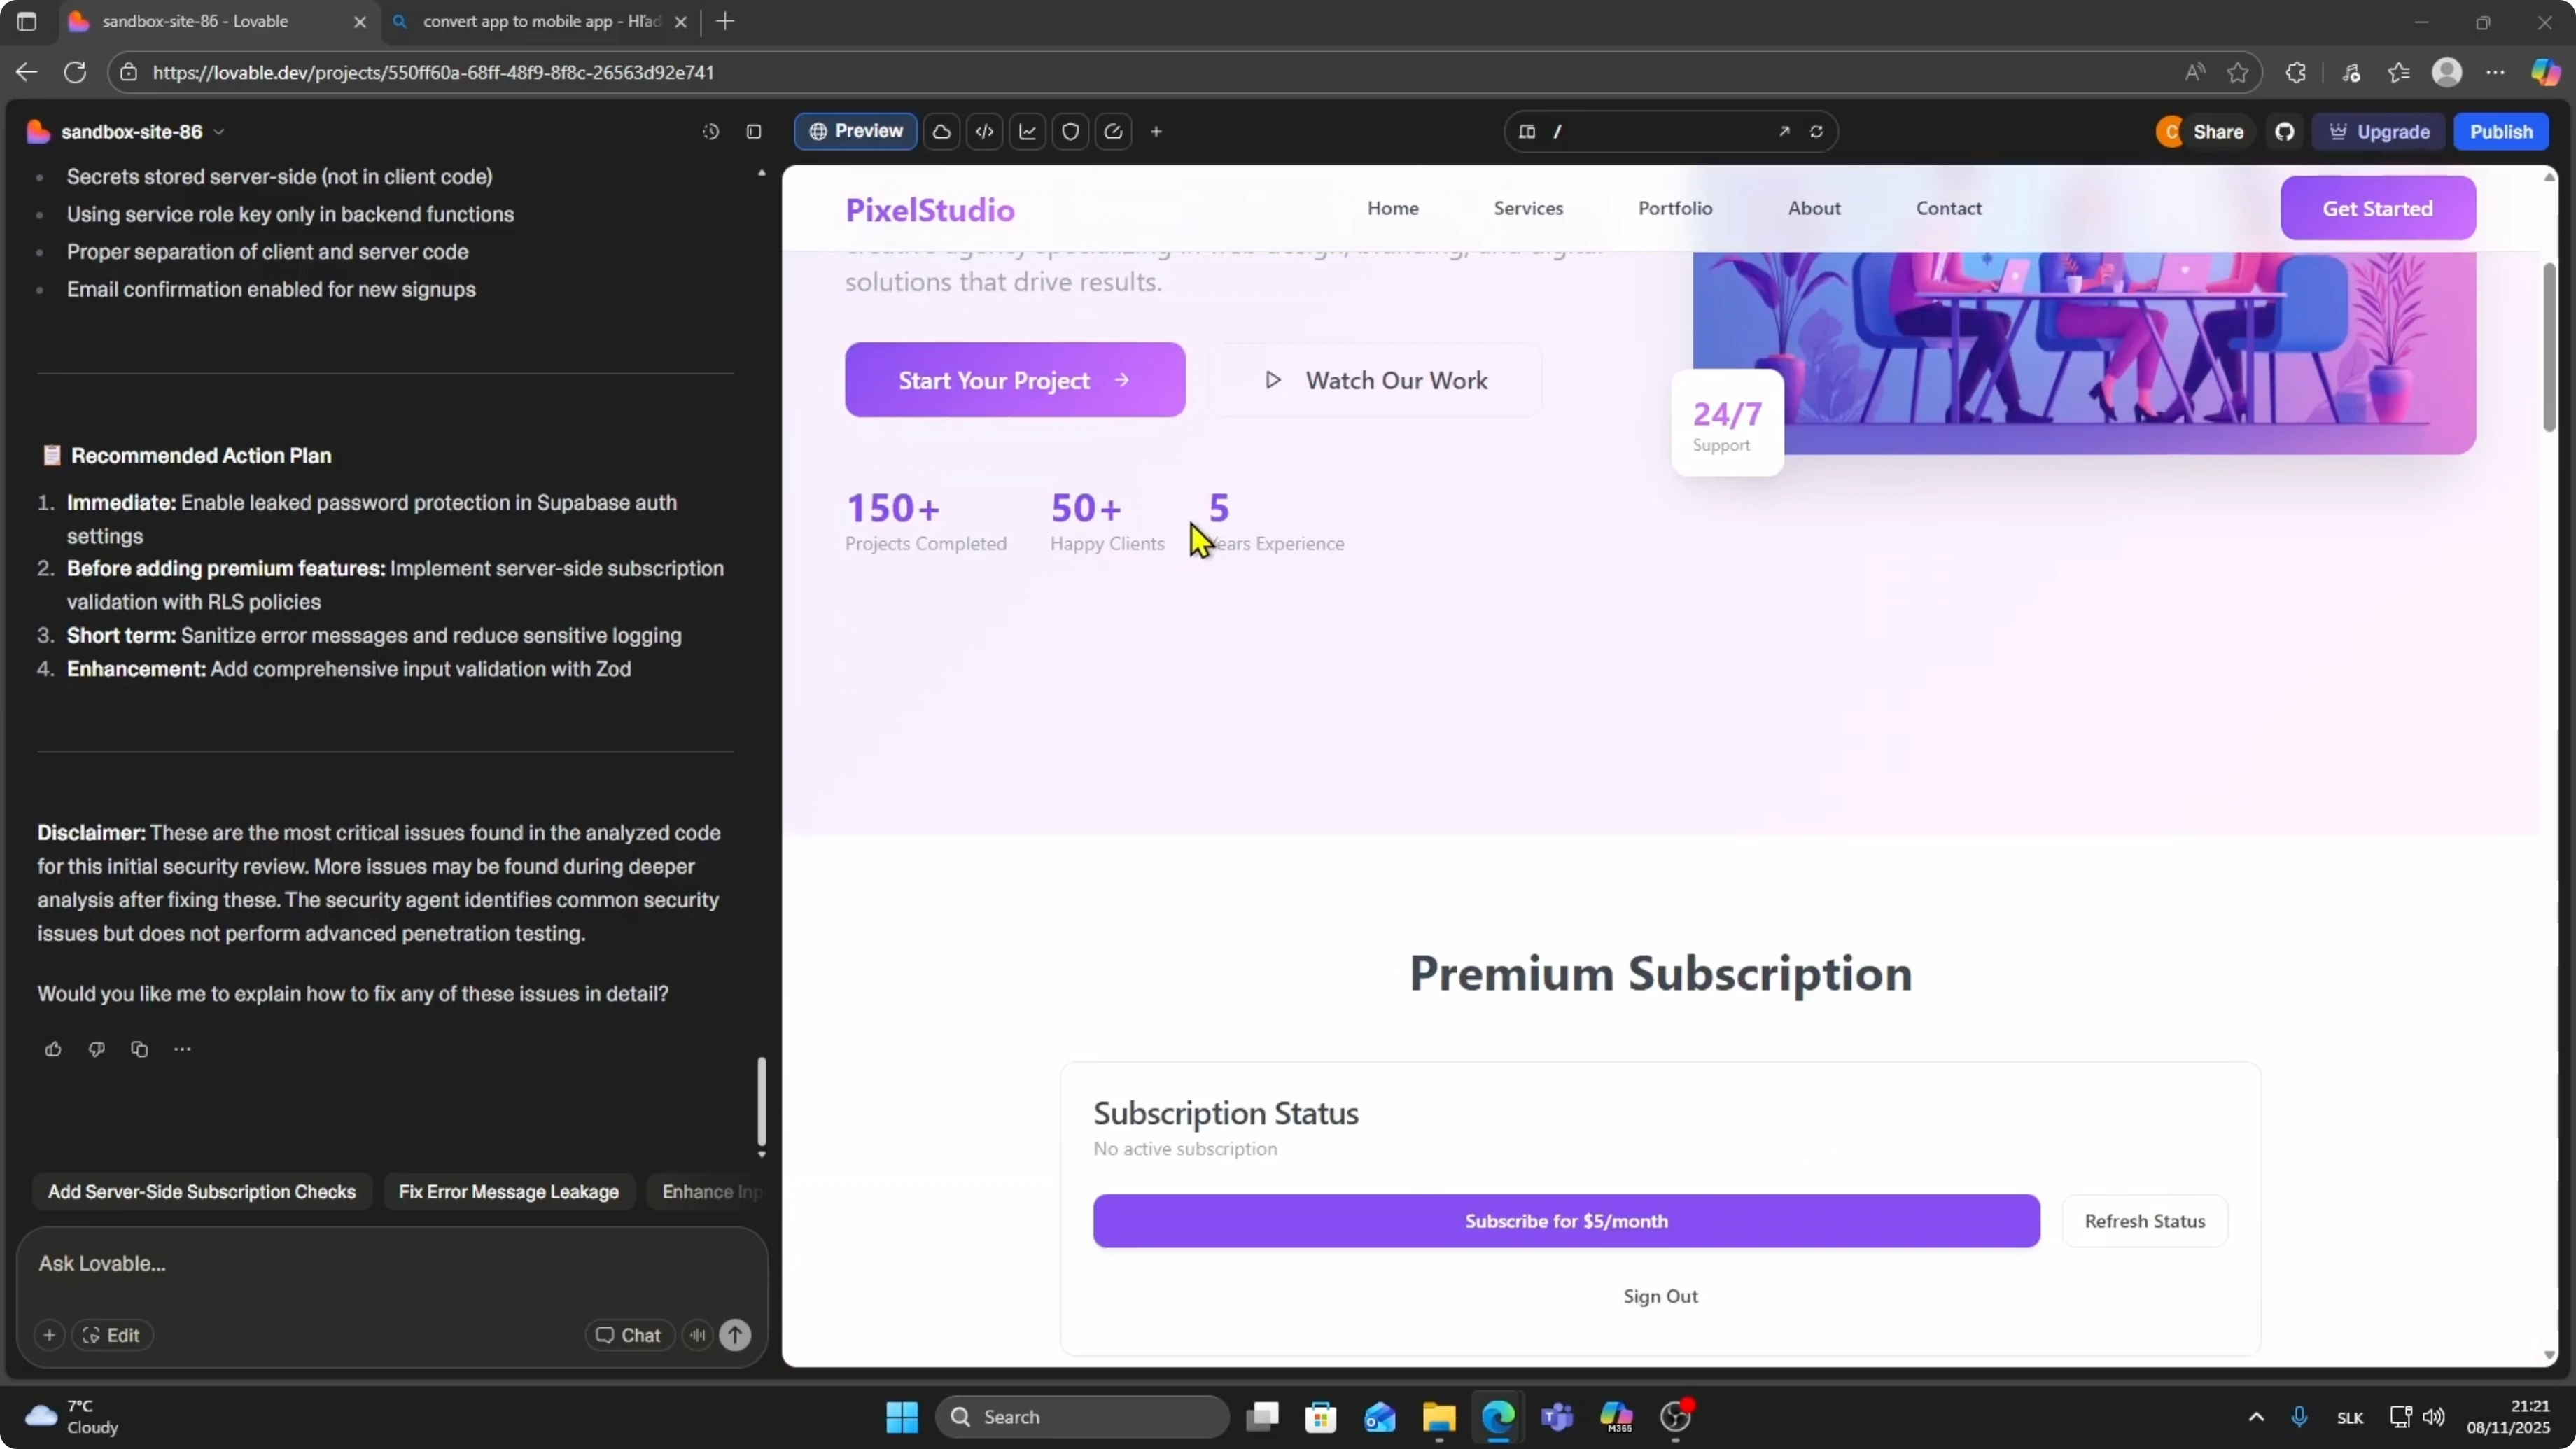
Task: Copy the response message
Action: click(139, 1049)
